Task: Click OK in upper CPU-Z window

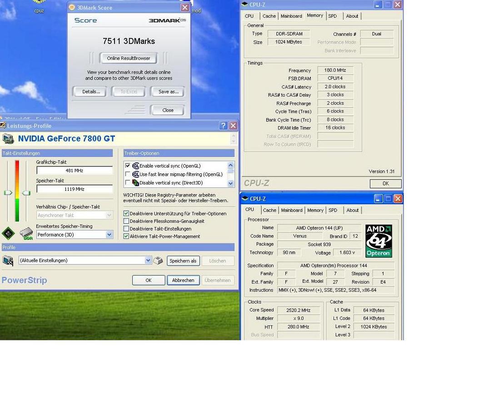Action: (386, 184)
